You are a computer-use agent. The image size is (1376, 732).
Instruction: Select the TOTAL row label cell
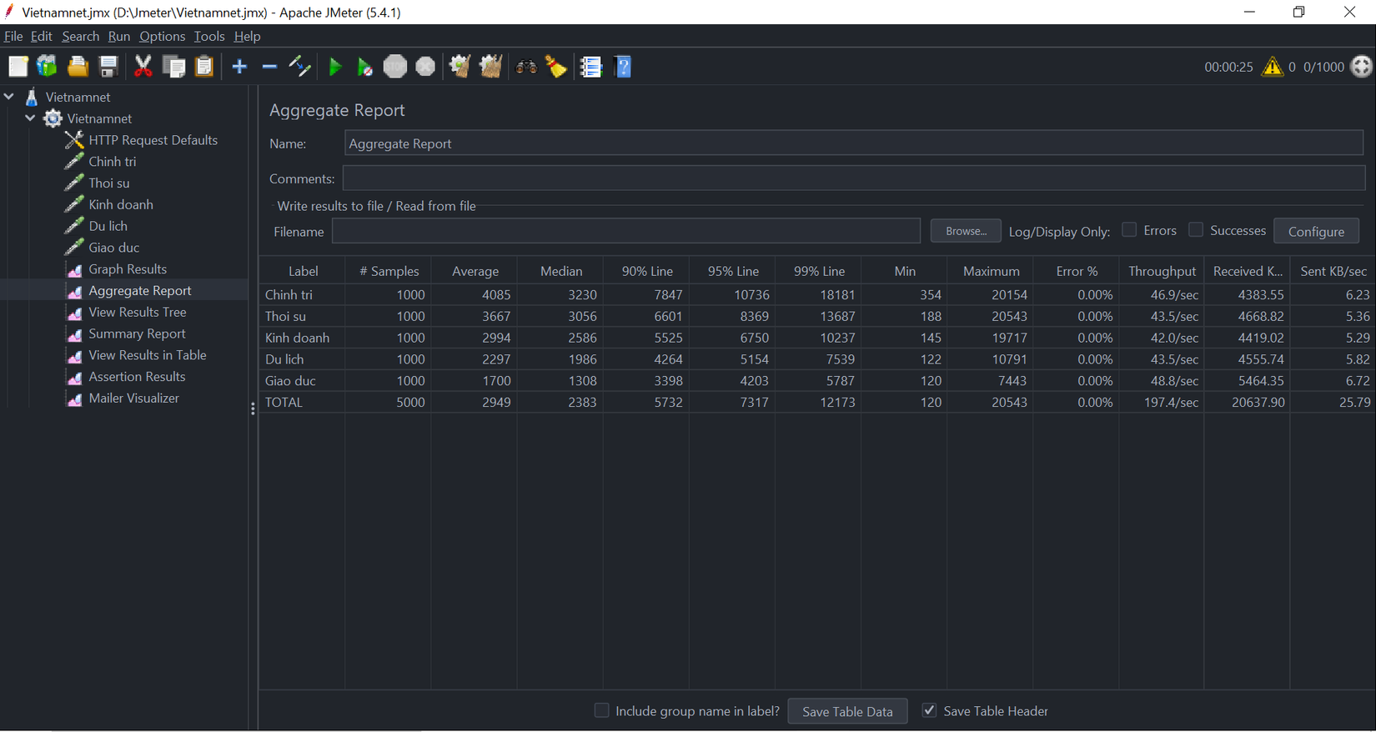click(303, 402)
